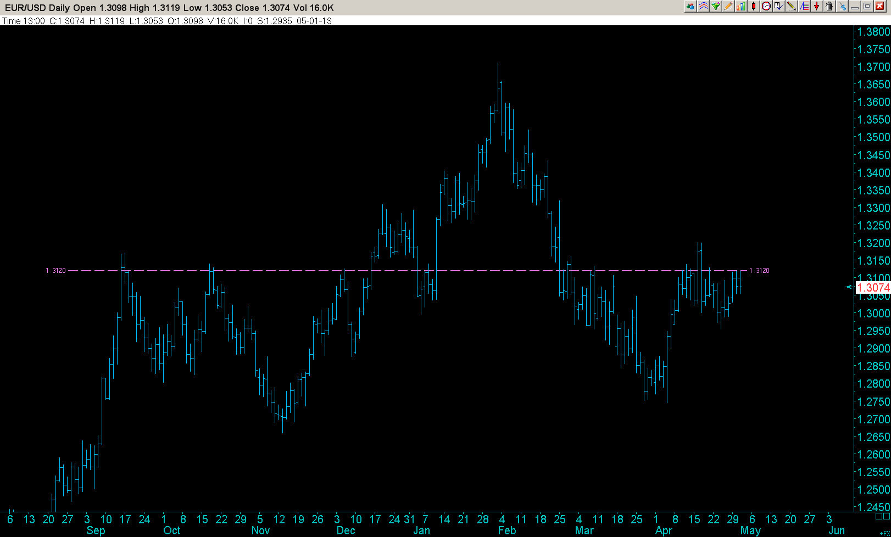Click the Apr month label on time axis
The height and width of the screenshot is (537, 891).
click(664, 530)
